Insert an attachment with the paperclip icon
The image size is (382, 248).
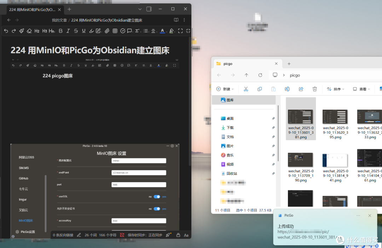click(107, 31)
